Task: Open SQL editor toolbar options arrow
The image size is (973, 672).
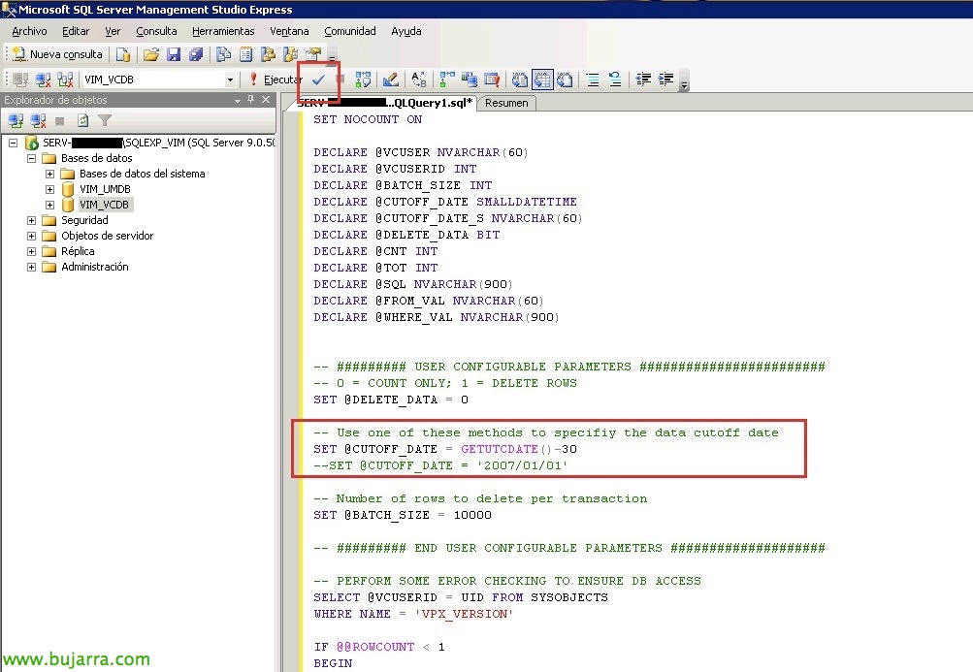Action: tap(684, 80)
